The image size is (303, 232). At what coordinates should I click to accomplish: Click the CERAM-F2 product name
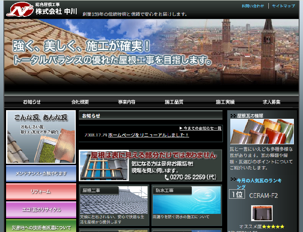click(263, 196)
